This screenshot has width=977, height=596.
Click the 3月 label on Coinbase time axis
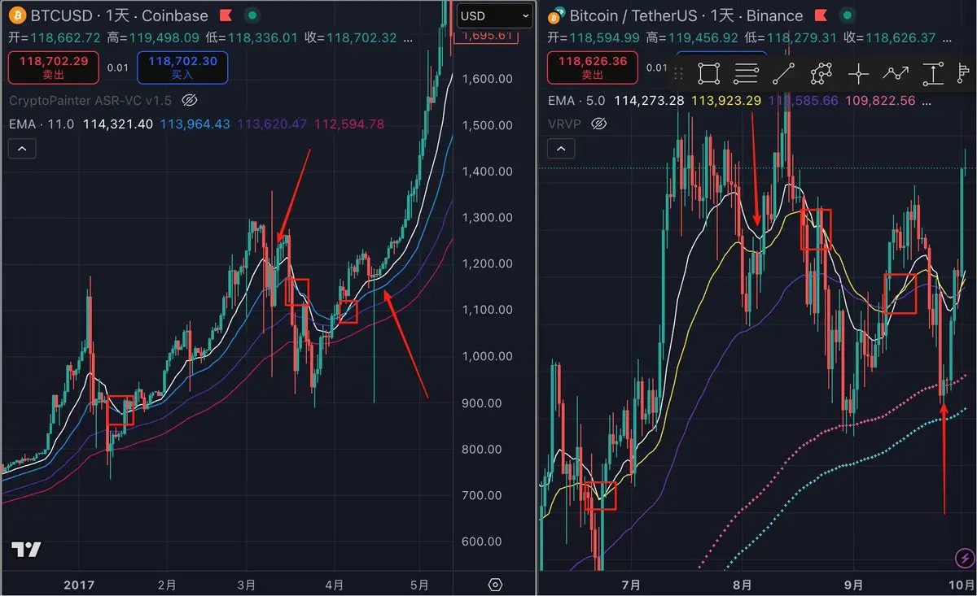(248, 585)
